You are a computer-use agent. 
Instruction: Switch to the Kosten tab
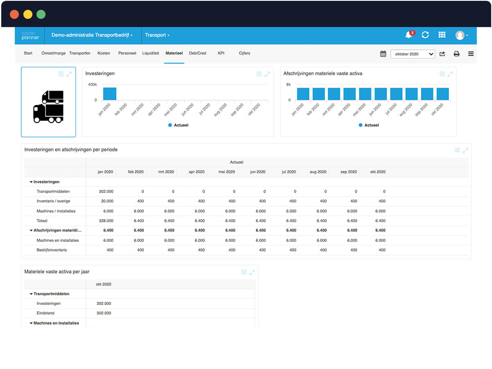point(104,53)
